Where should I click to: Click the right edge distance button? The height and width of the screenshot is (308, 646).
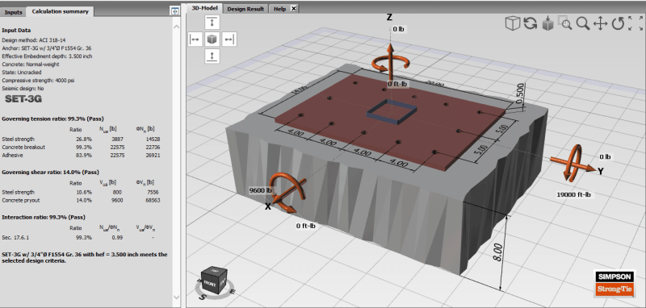click(229, 40)
